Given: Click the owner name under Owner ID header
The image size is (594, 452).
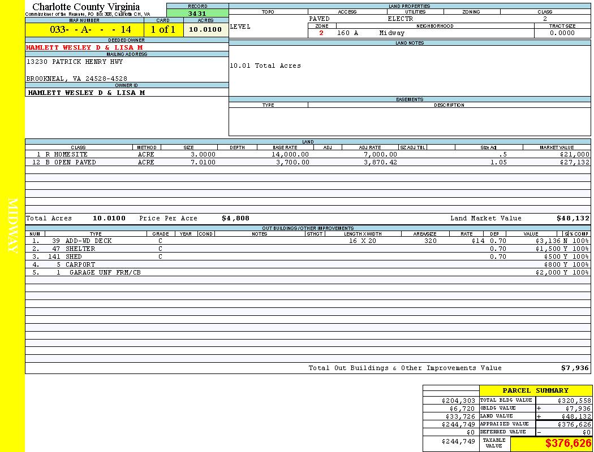Looking at the screenshot, I should [86, 92].
